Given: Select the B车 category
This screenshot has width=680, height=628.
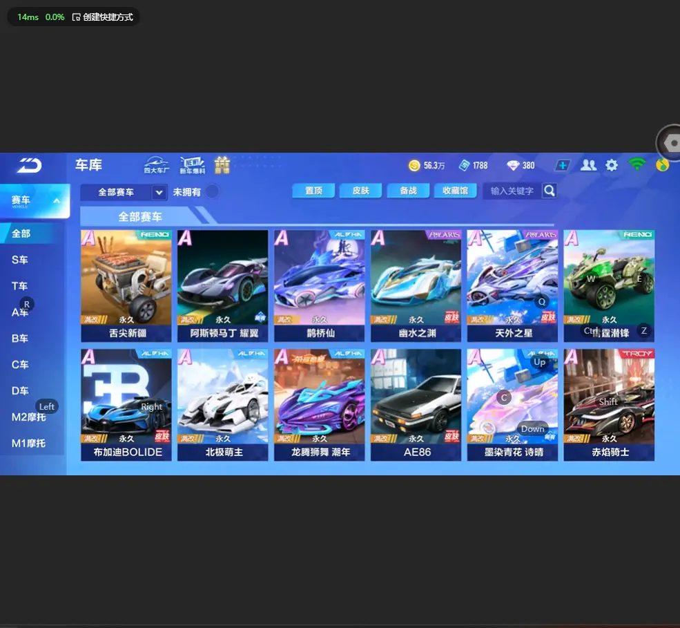Looking at the screenshot, I should [x=19, y=339].
